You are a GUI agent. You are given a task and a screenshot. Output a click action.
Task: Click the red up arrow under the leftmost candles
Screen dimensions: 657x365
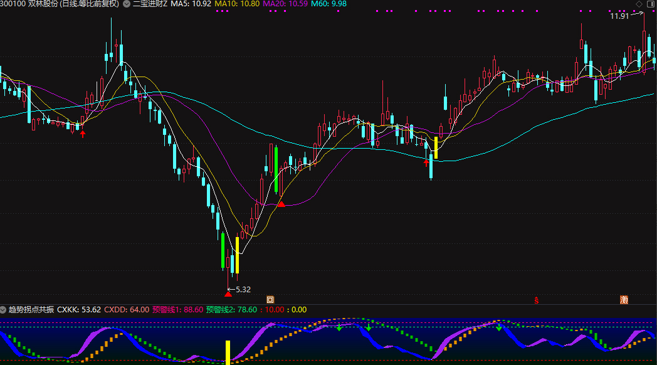[83, 134]
